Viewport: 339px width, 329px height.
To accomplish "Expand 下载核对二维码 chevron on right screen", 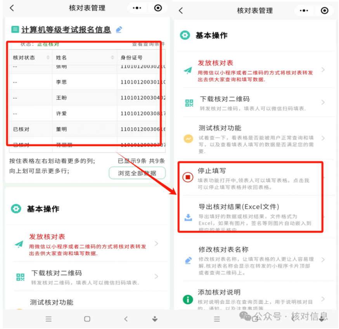I will [323, 102].
